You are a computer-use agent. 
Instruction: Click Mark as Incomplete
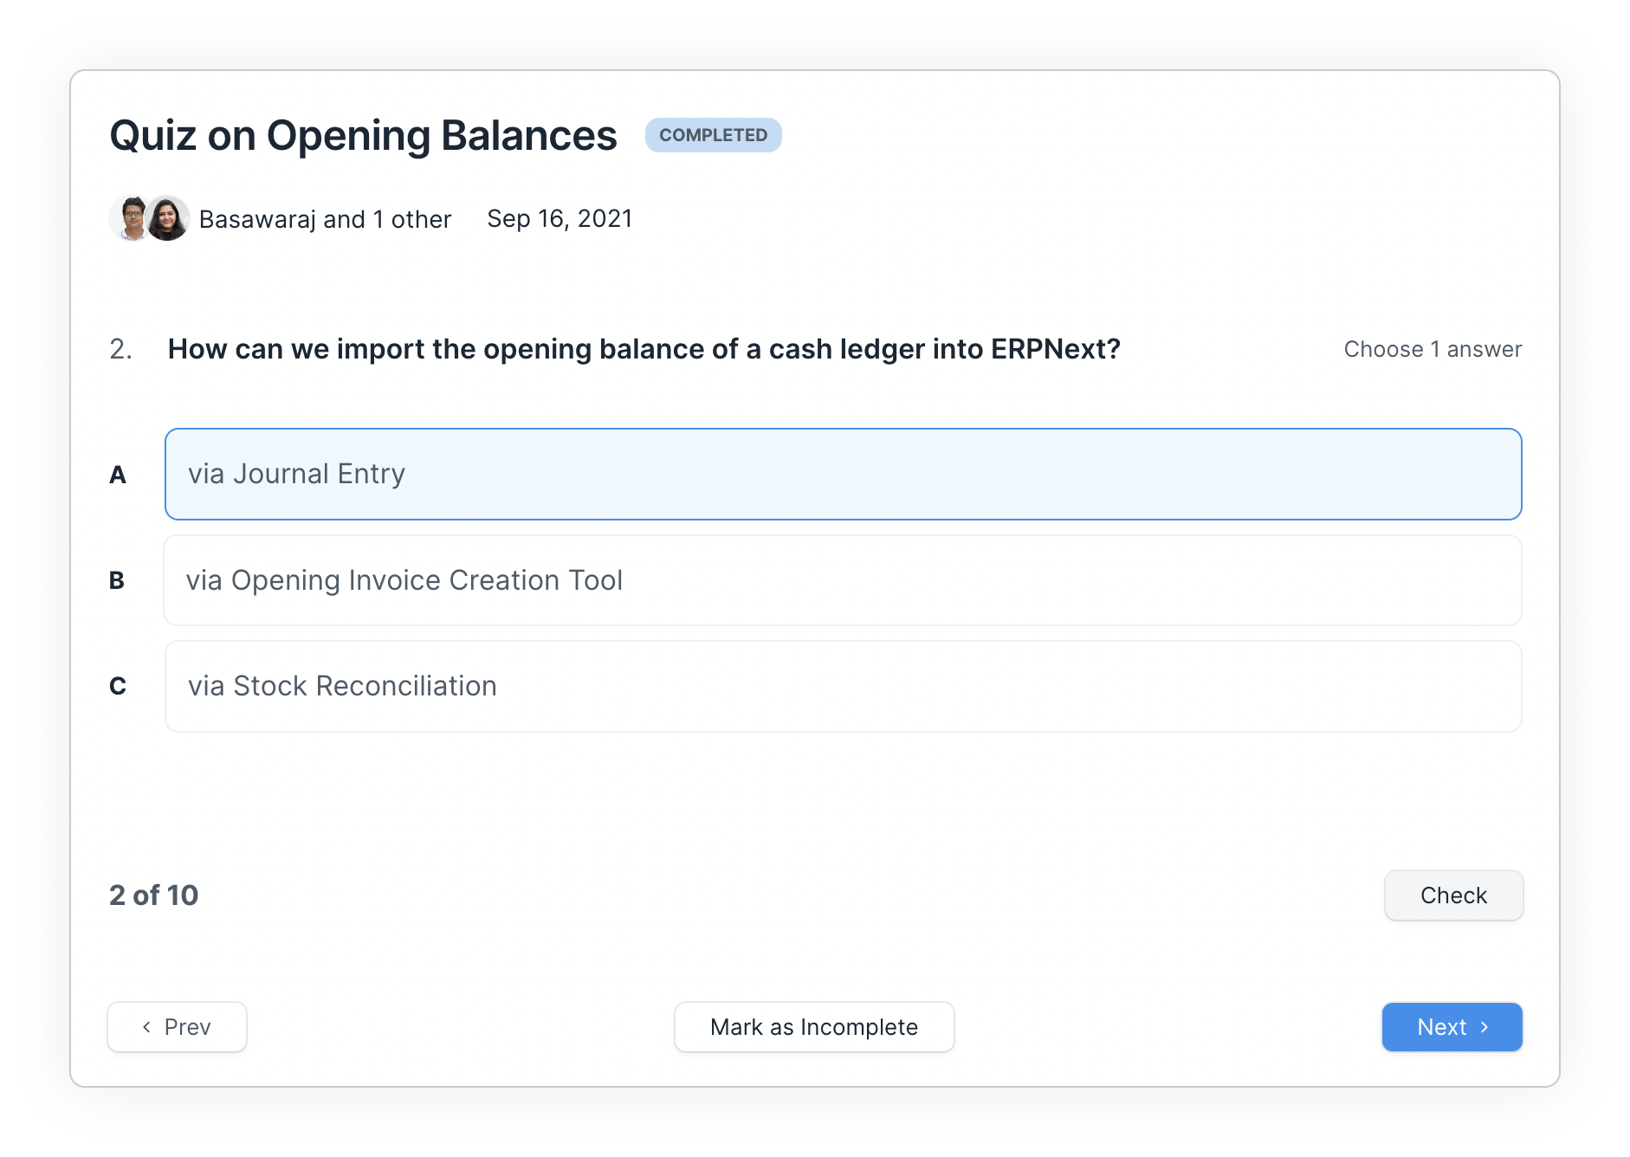click(814, 1027)
